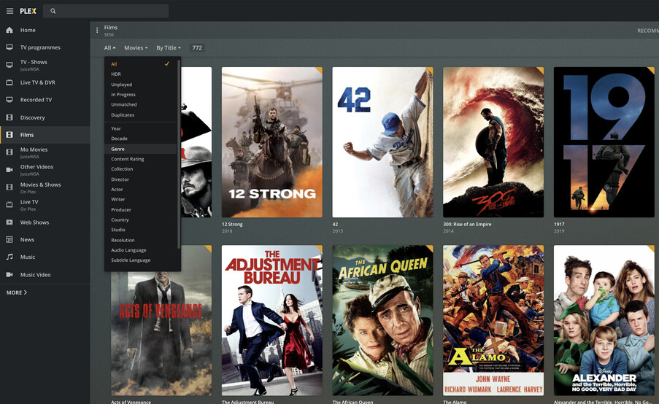Open The Alamo poster

pyautogui.click(x=493, y=320)
